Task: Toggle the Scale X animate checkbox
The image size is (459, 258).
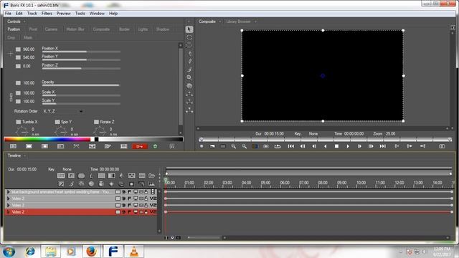Action: pos(18,93)
